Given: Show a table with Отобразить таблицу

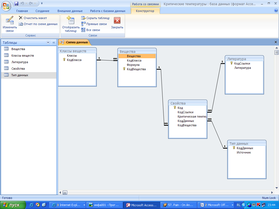Looking at the screenshot, I should [71, 24].
